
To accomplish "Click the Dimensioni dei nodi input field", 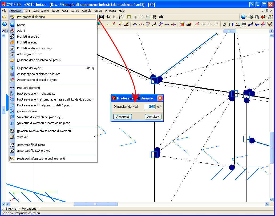I will 149,106.
